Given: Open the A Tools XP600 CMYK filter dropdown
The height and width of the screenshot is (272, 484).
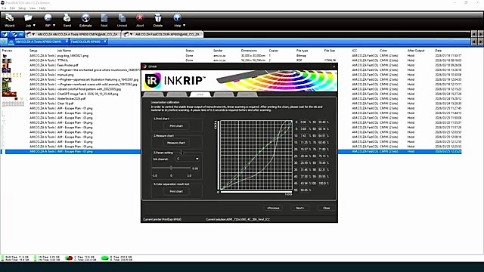Looking at the screenshot, I should (x=67, y=42).
